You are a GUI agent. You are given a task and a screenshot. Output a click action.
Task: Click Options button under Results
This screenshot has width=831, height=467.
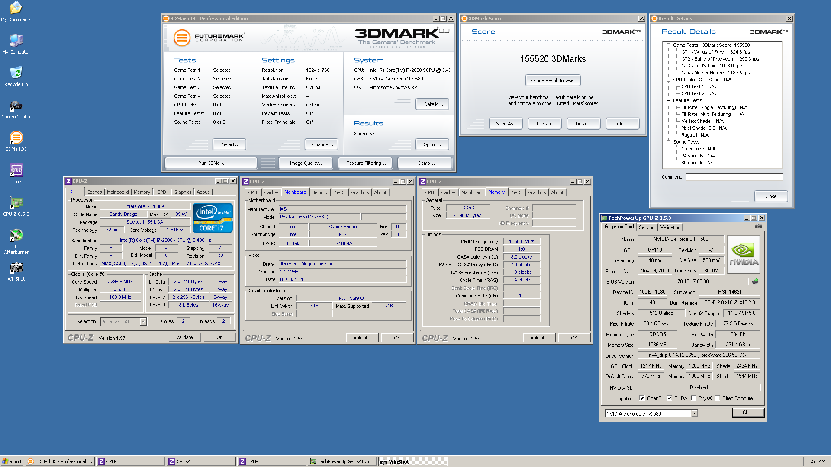[433, 144]
